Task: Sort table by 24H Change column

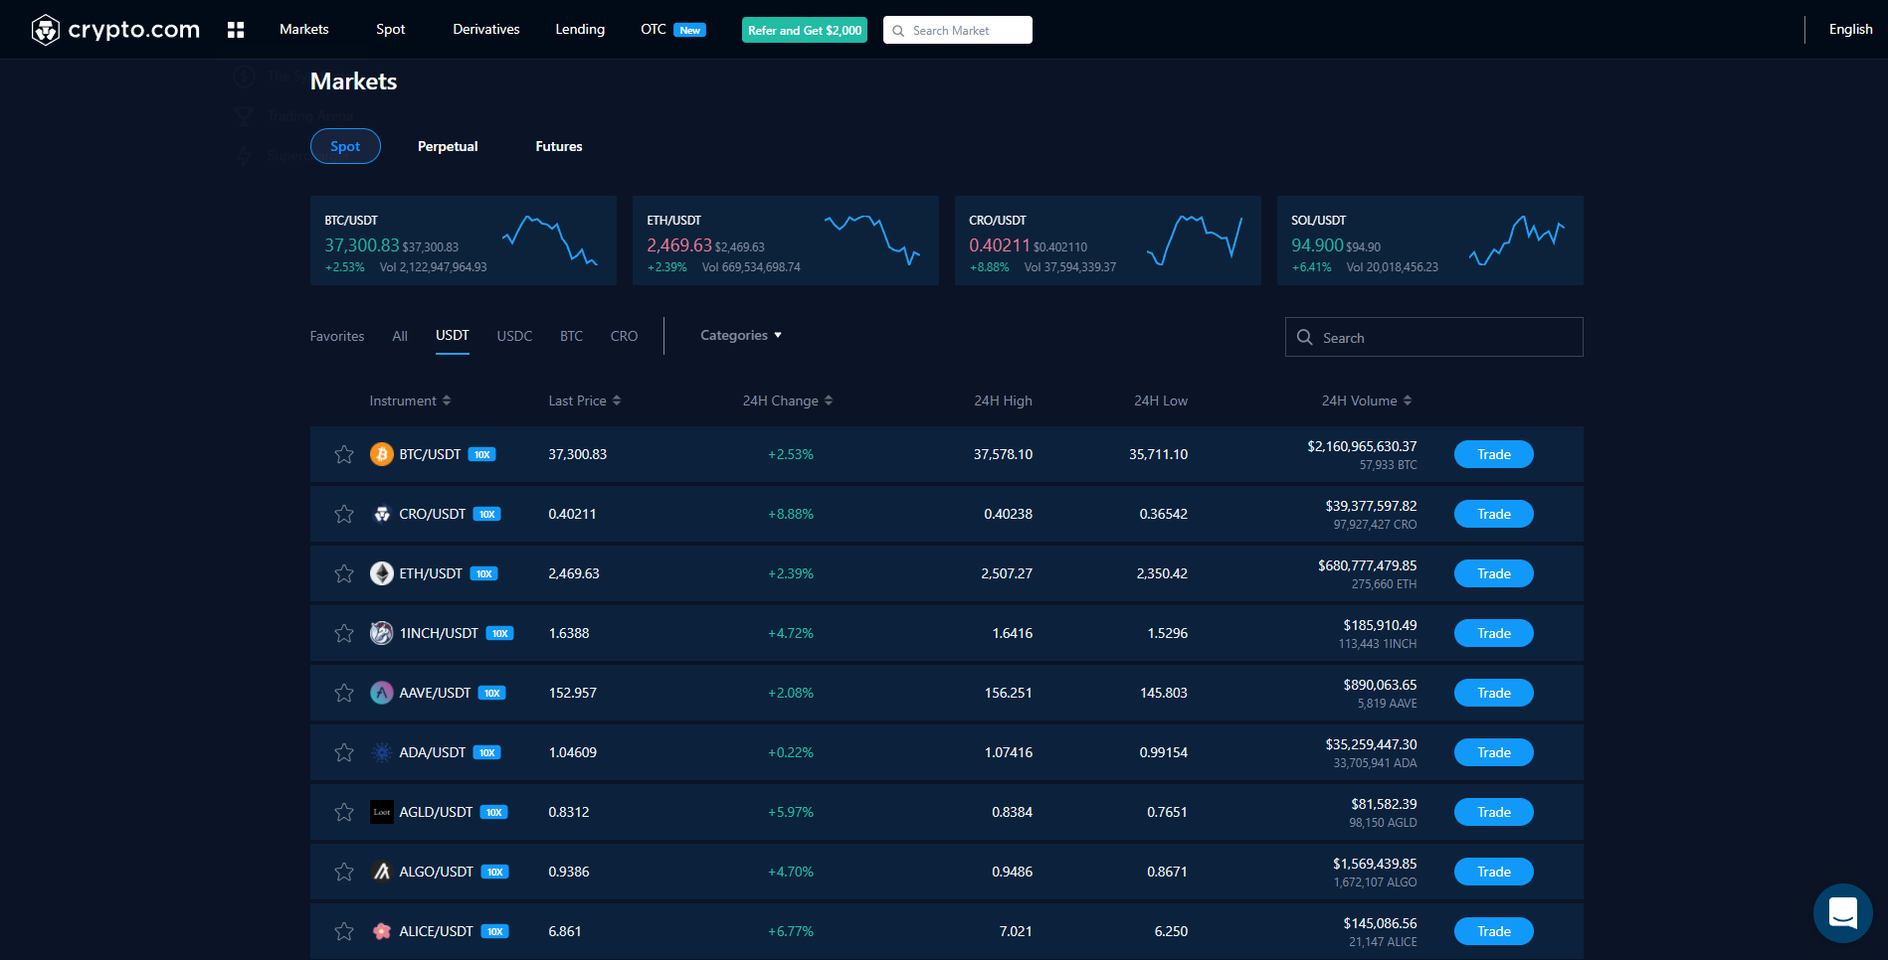Action: click(x=788, y=400)
